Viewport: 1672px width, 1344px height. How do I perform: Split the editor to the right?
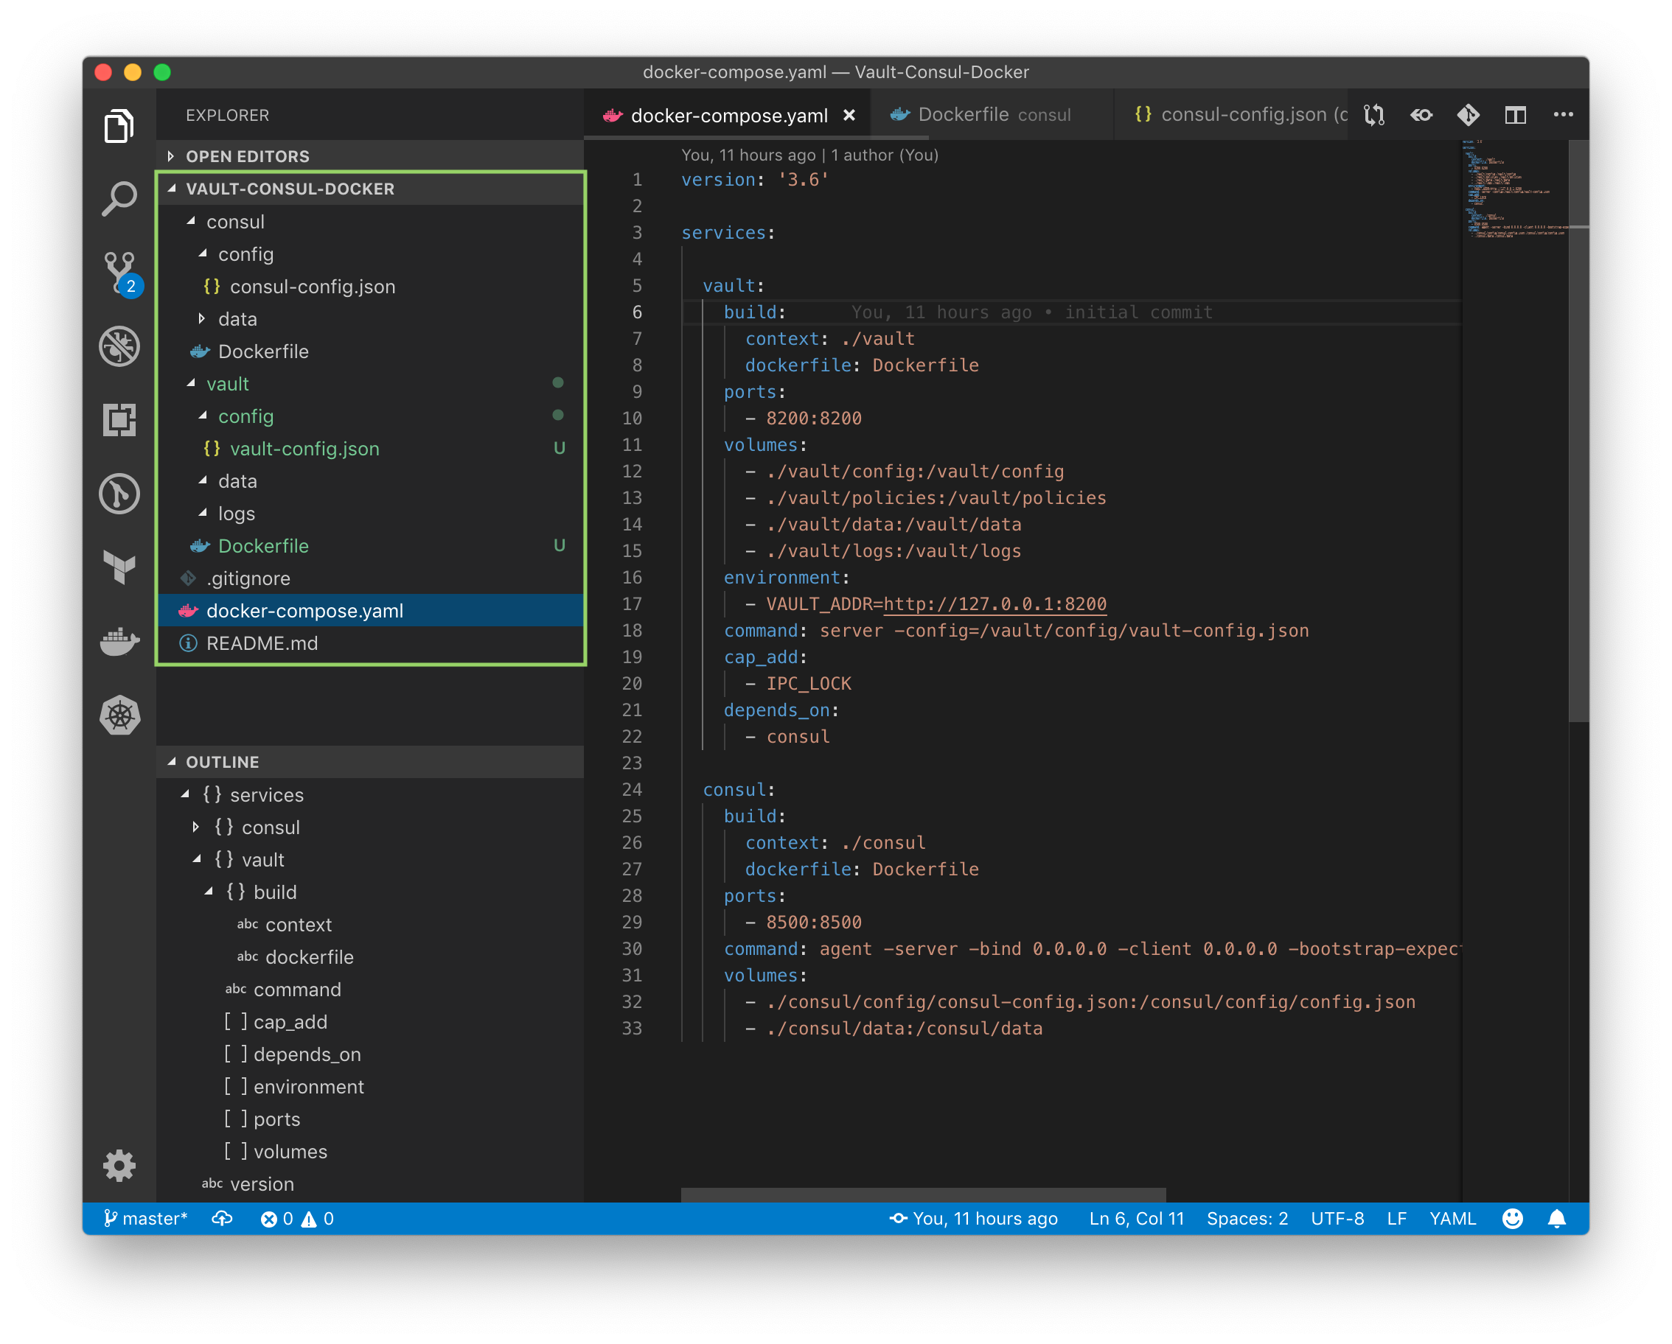point(1516,115)
